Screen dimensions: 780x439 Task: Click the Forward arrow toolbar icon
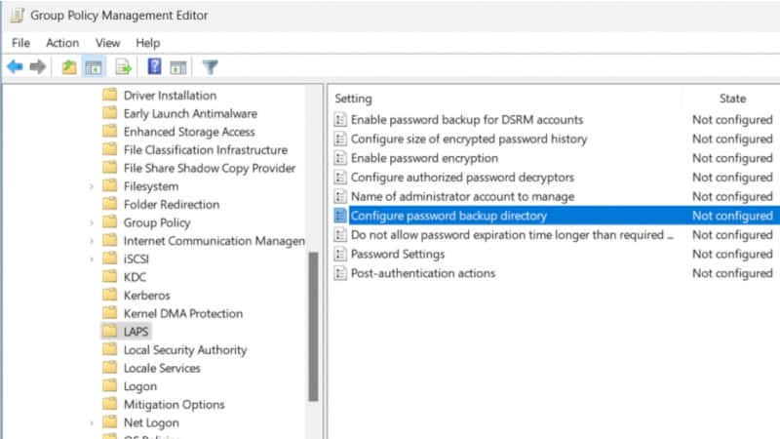[38, 66]
